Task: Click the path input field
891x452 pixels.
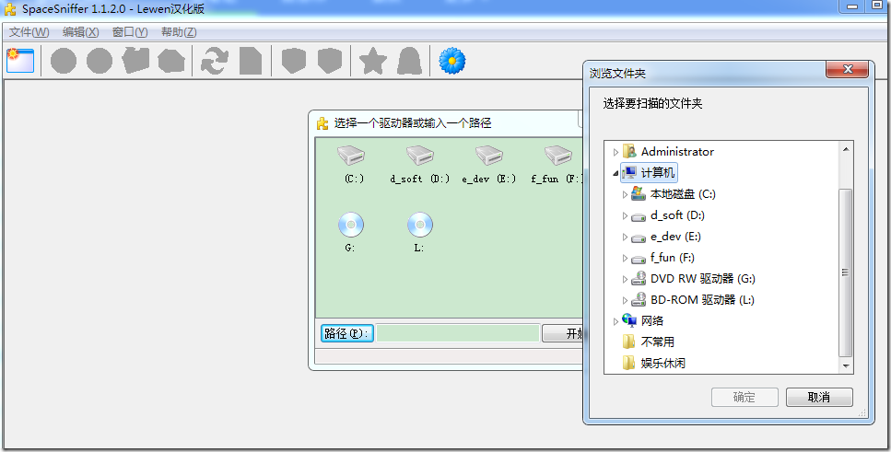Action: (x=457, y=333)
